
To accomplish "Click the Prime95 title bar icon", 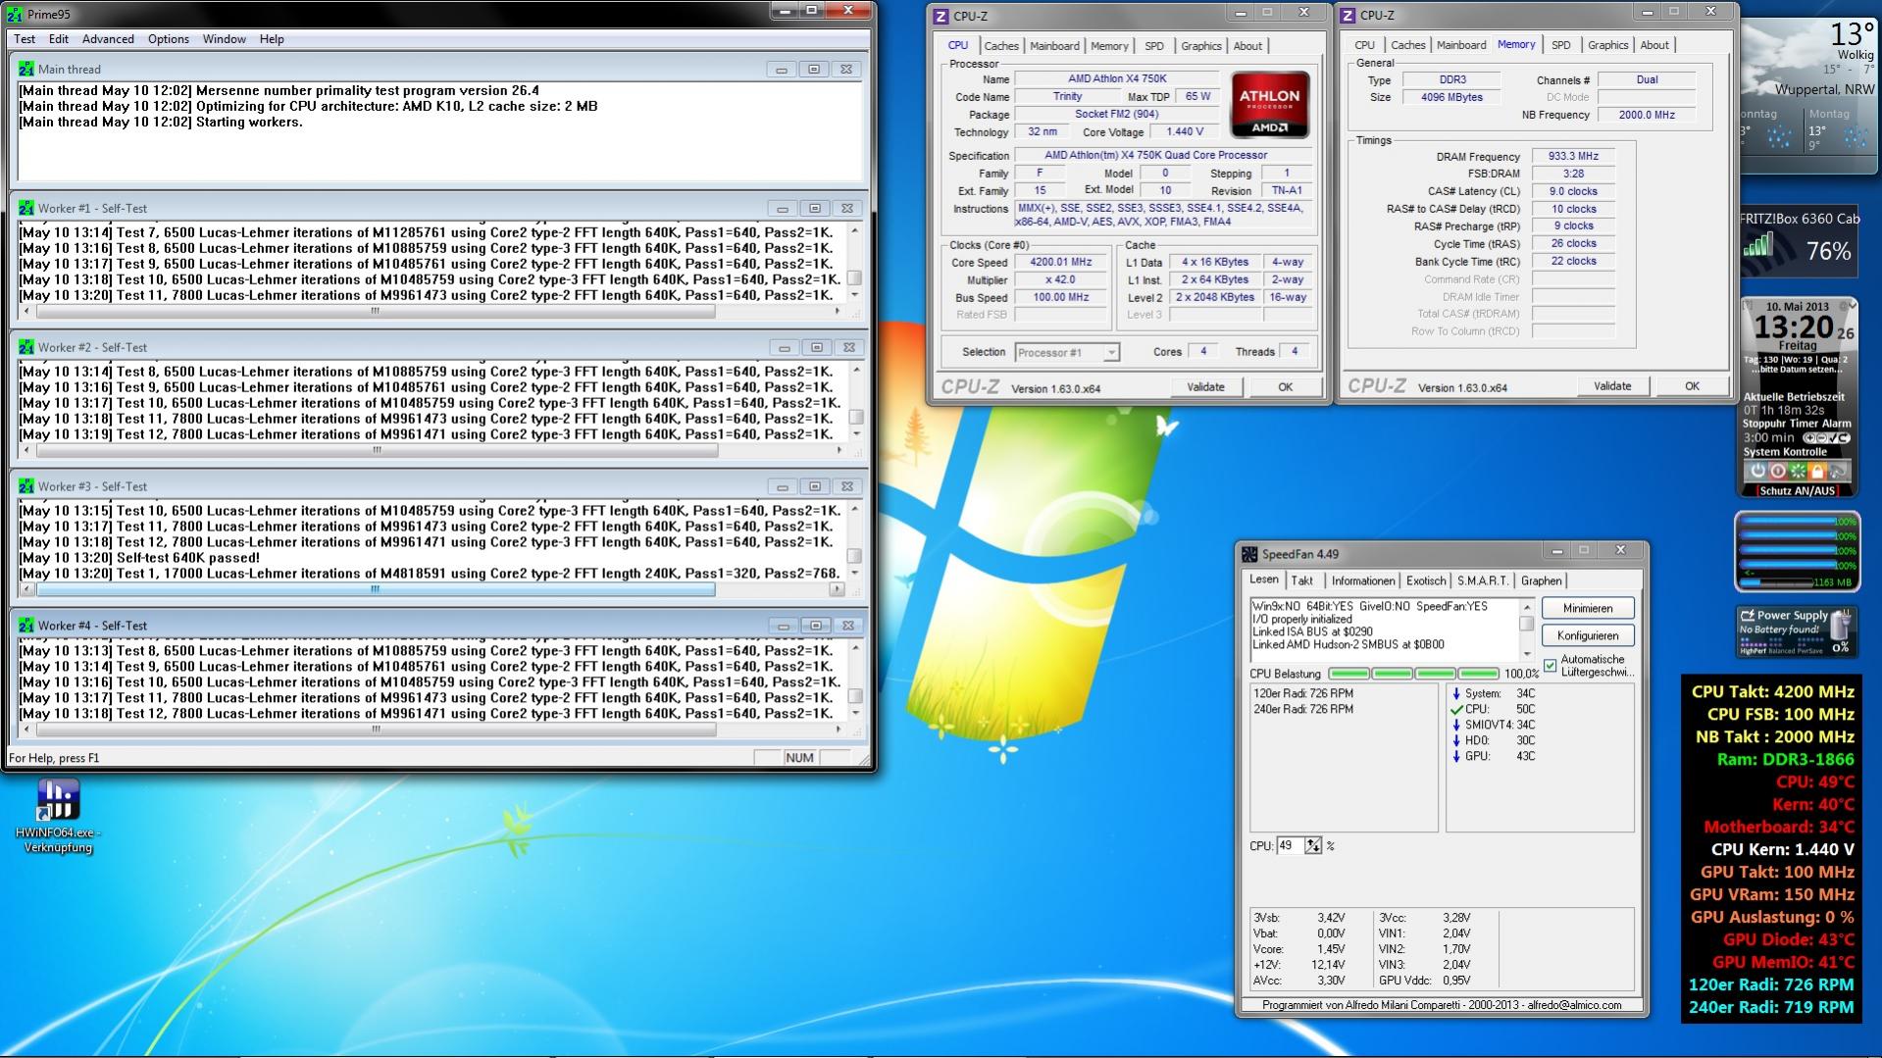I will pyautogui.click(x=15, y=15).
